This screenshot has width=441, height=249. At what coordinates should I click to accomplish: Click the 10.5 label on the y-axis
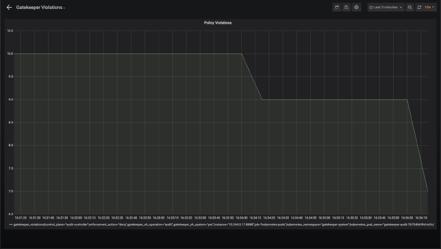click(x=10, y=31)
